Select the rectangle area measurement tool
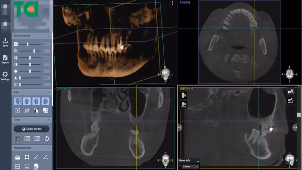302x170 pixels. coord(27,157)
